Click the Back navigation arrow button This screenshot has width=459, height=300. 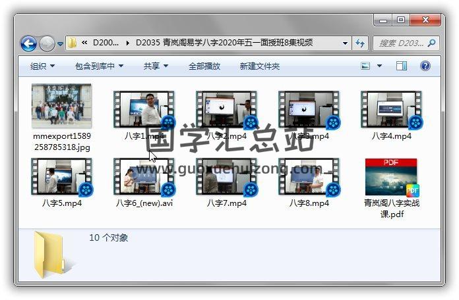tap(28, 44)
